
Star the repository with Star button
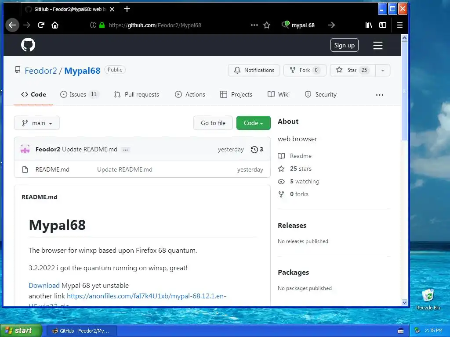pos(353,70)
